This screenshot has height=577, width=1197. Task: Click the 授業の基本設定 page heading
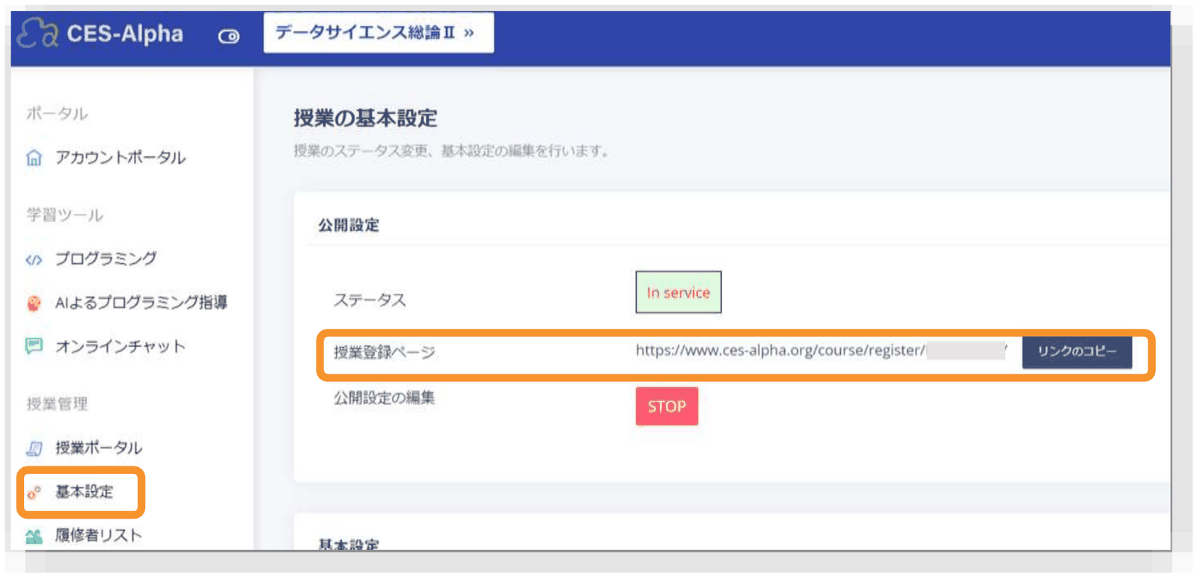pyautogui.click(x=365, y=118)
